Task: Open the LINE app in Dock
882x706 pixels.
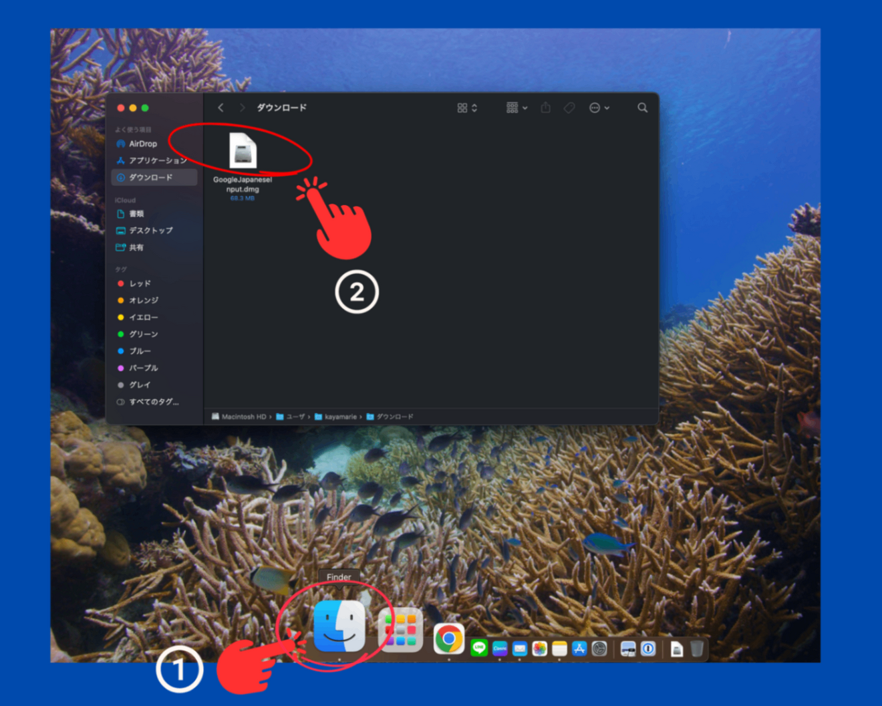Action: click(x=479, y=648)
